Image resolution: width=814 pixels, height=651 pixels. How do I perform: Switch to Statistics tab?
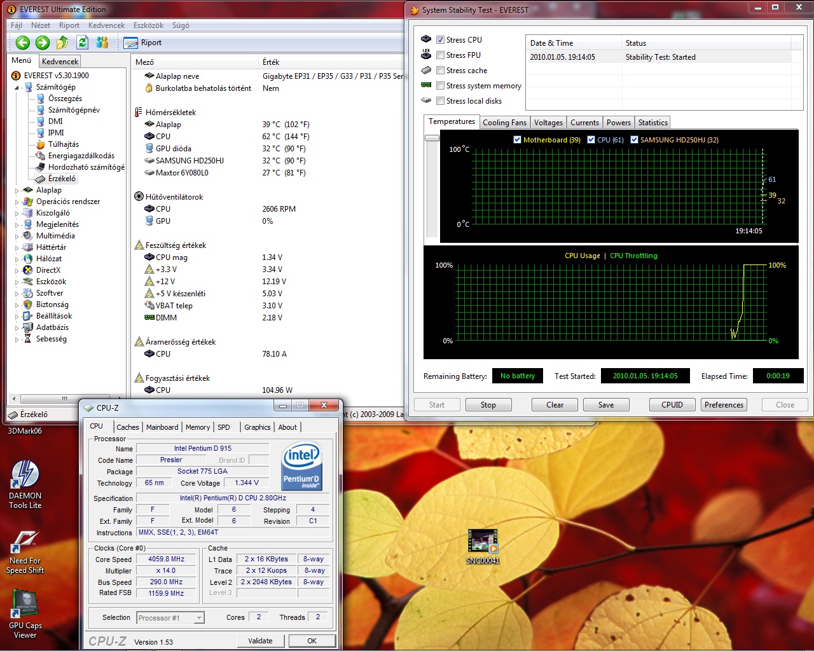tap(653, 123)
